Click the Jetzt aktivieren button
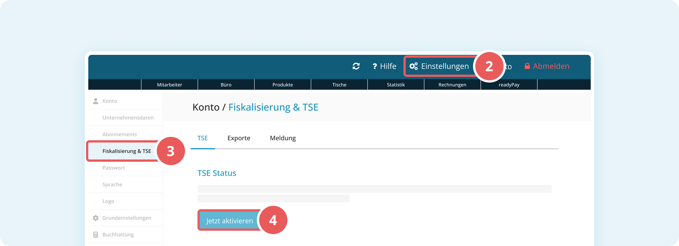The width and height of the screenshot is (679, 246). coord(229,221)
